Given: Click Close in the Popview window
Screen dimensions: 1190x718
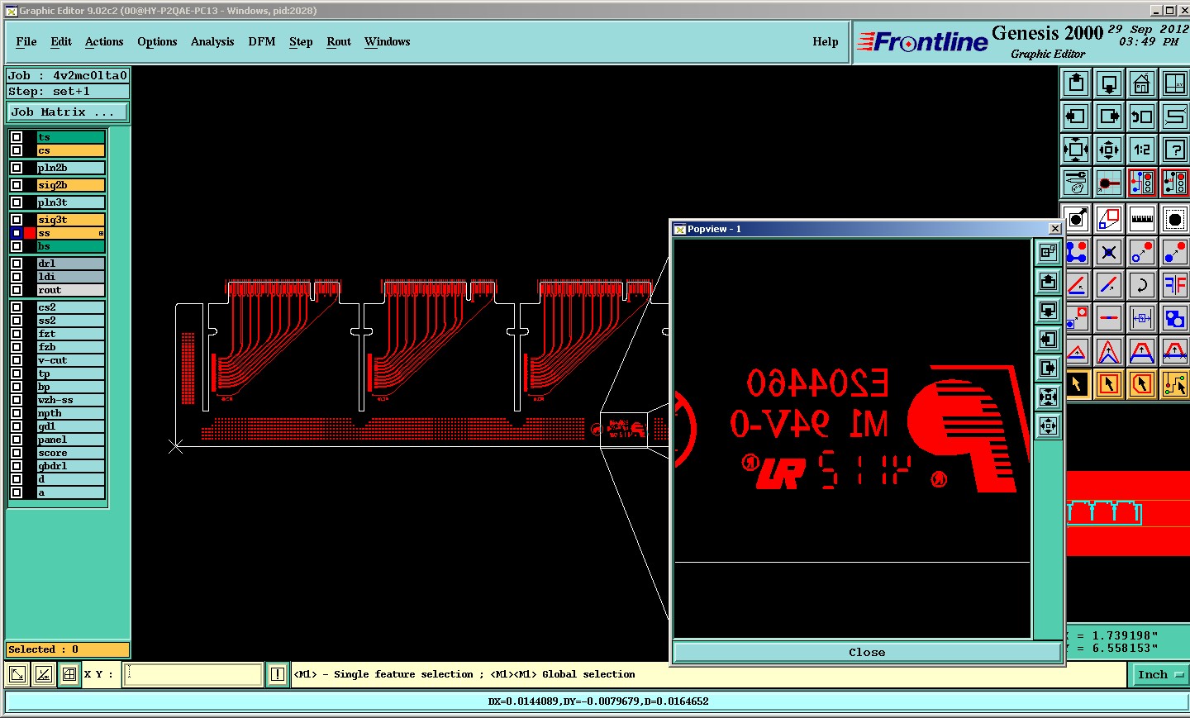Looking at the screenshot, I should [x=867, y=652].
